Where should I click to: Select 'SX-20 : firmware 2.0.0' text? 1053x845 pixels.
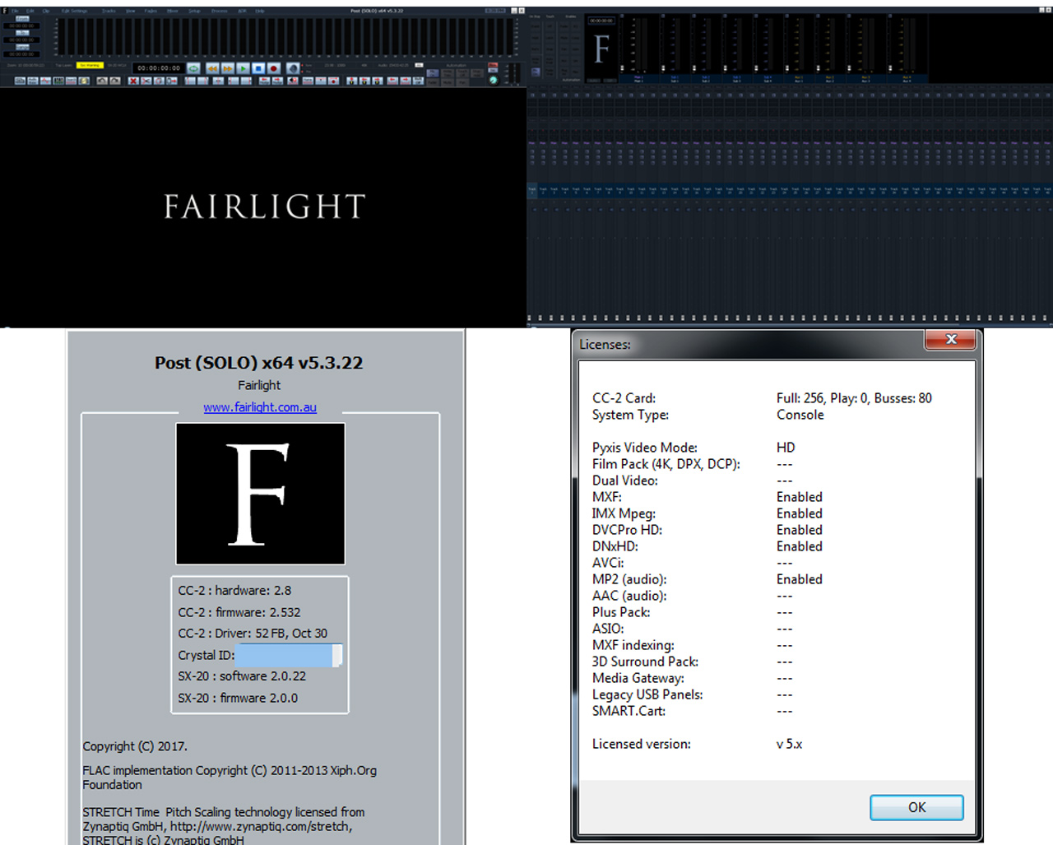(238, 698)
